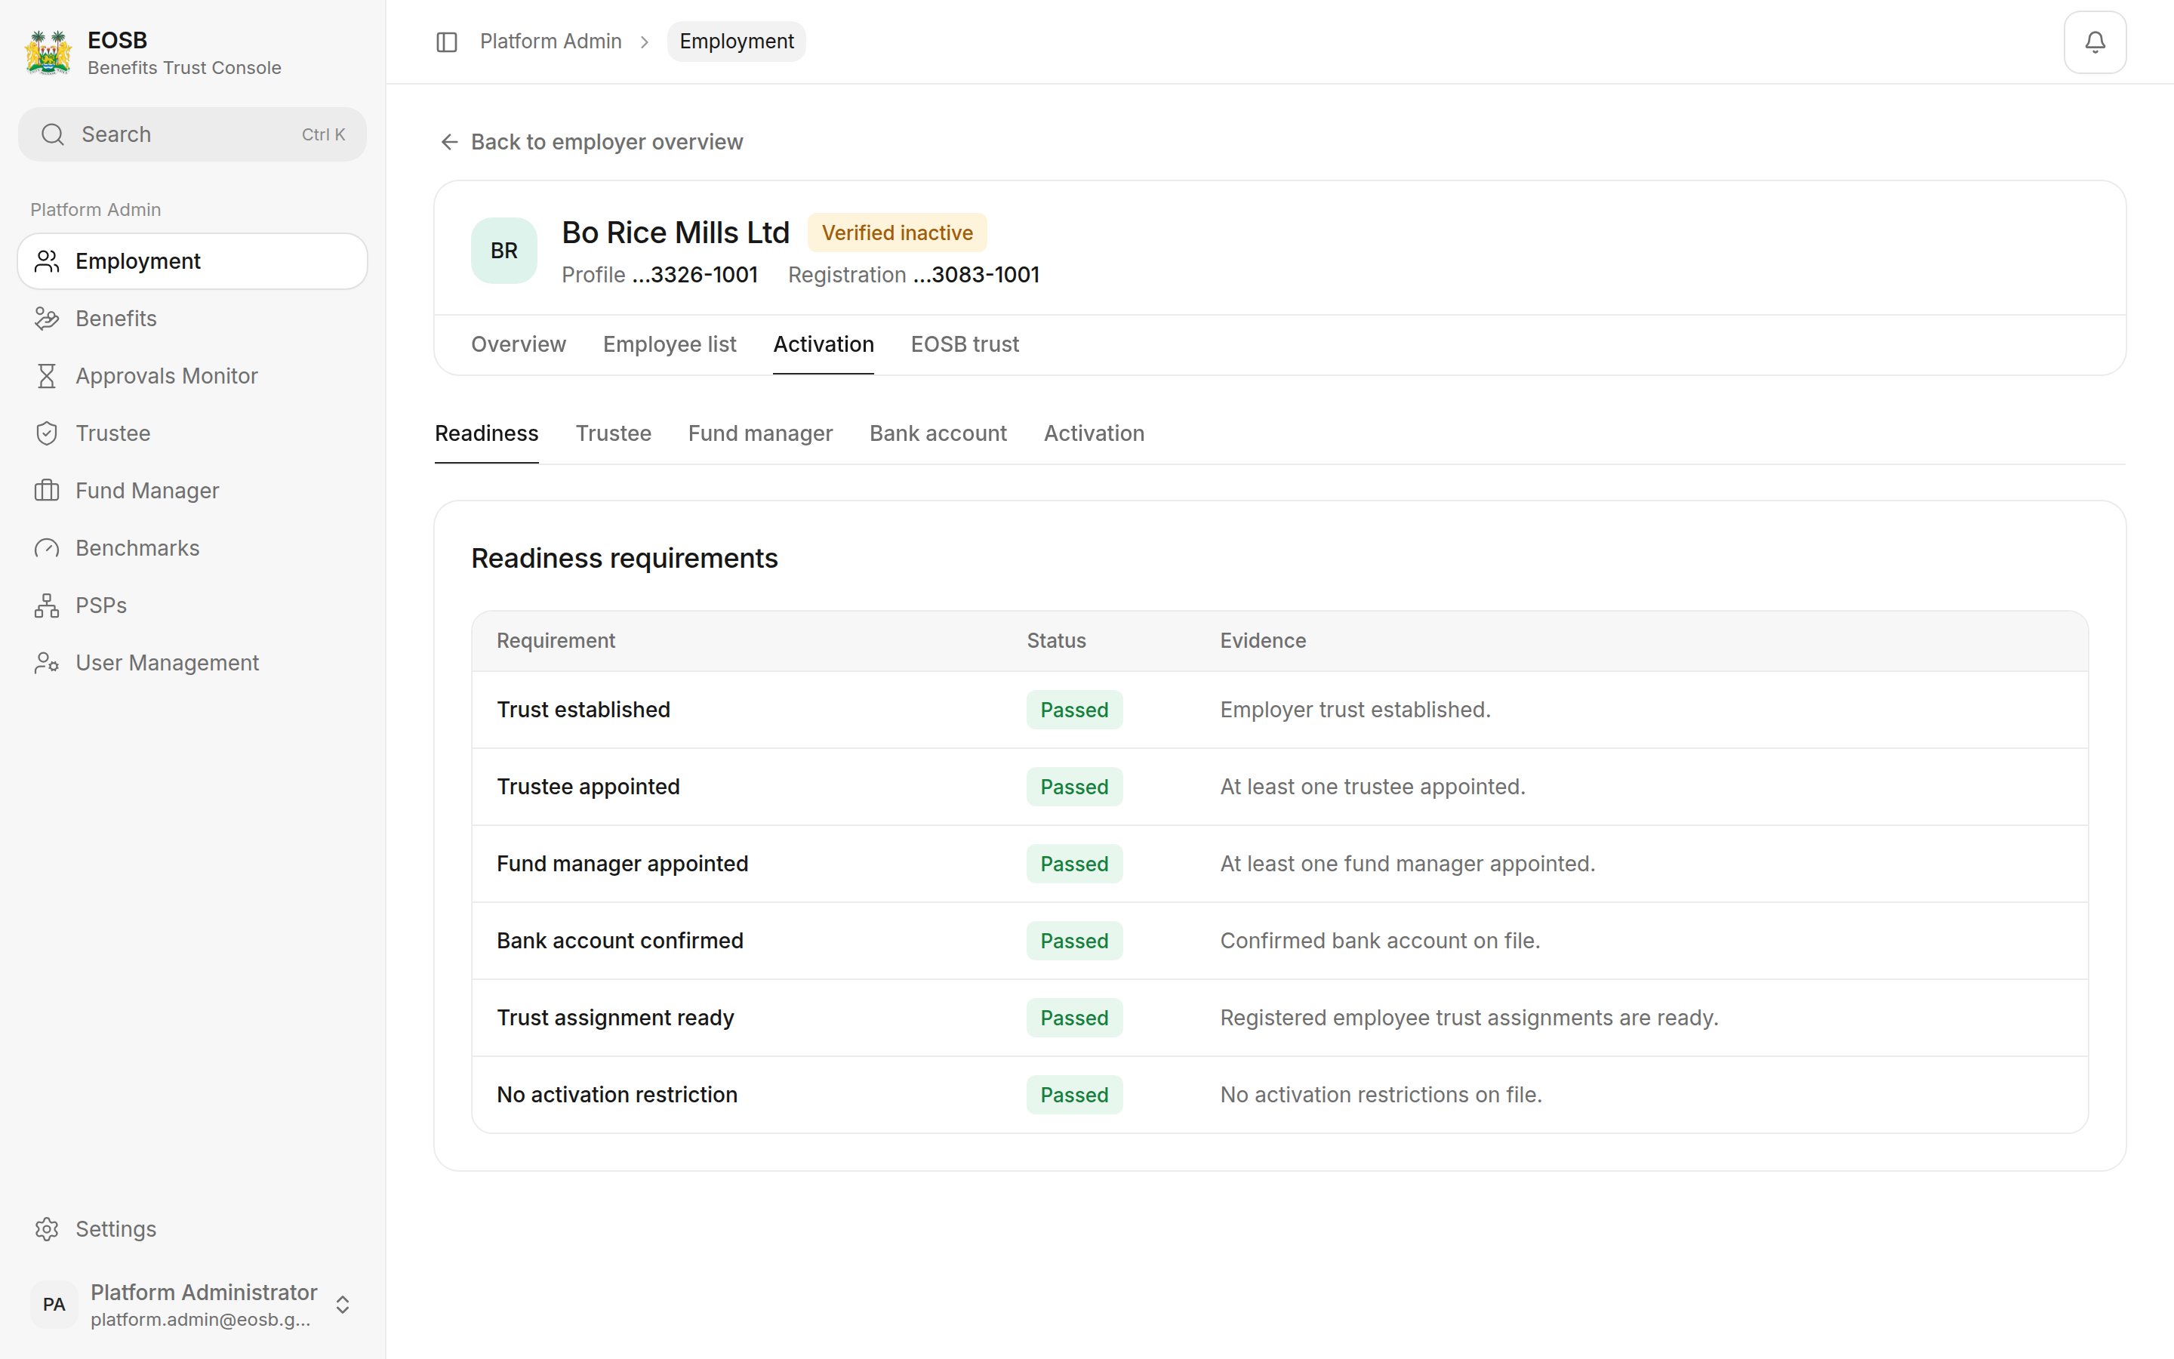The height and width of the screenshot is (1359, 2174).
Task: Click Passed status for No activation restriction
Action: click(x=1074, y=1095)
